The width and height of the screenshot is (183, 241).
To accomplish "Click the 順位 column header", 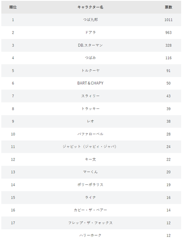I will coord(13,7).
